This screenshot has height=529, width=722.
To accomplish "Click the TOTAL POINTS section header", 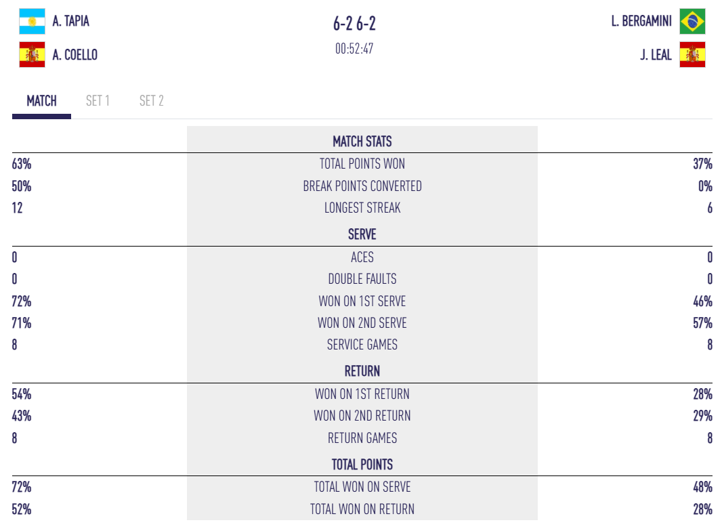I will click(x=362, y=465).
